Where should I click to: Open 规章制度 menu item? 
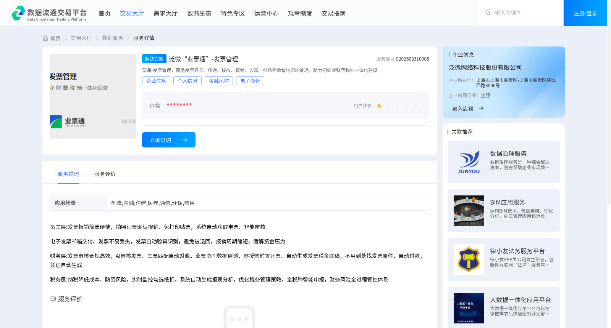tap(300, 13)
